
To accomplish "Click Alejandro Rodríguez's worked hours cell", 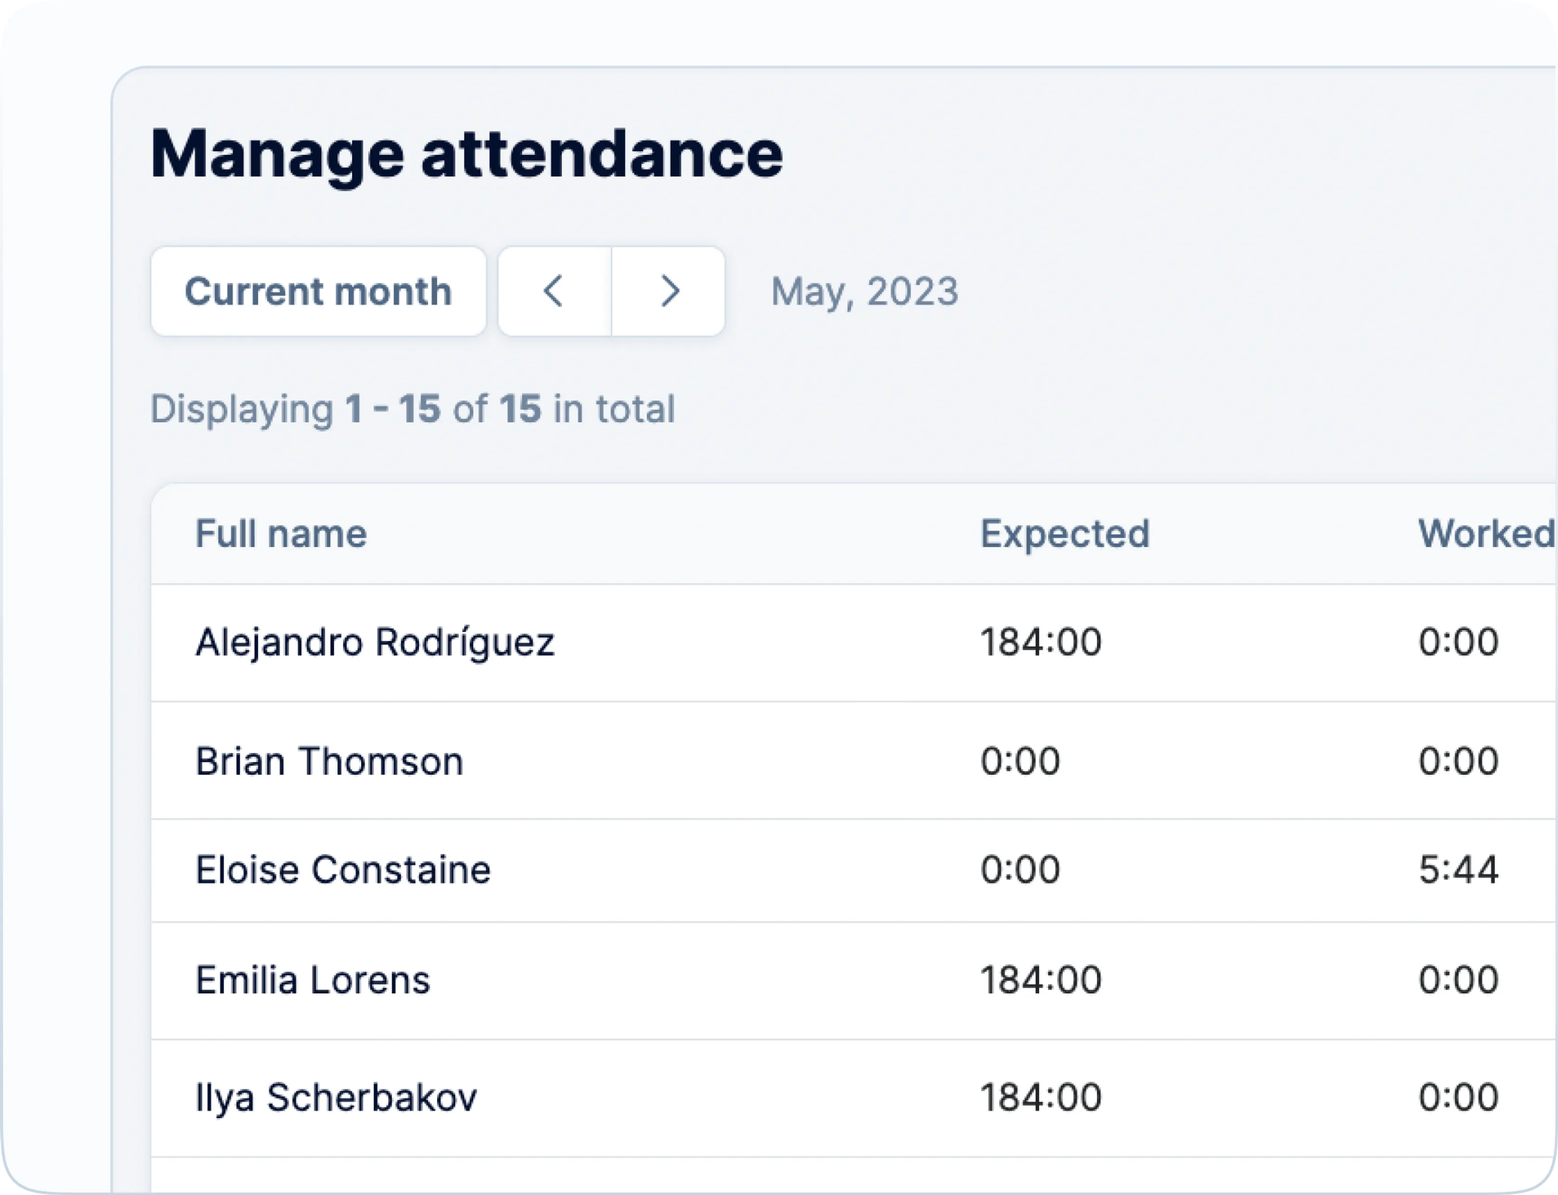I will [x=1458, y=642].
